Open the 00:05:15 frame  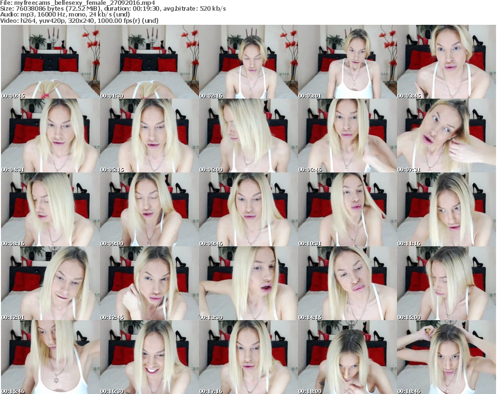click(149, 136)
